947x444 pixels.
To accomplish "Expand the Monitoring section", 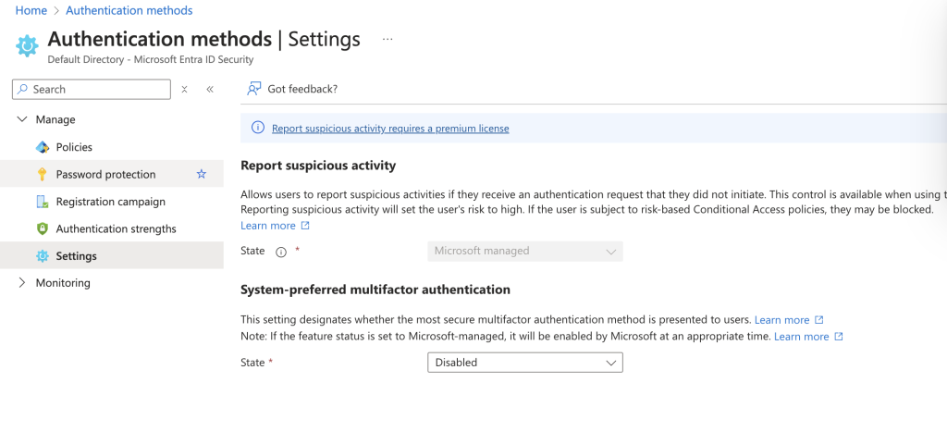I will click(22, 283).
